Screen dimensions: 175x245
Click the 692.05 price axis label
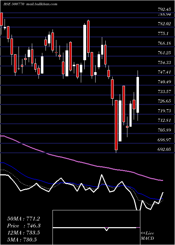(x=164, y=149)
